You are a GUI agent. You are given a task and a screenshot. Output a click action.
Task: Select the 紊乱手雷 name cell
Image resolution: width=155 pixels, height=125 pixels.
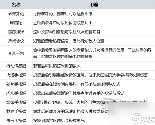coord(16,54)
